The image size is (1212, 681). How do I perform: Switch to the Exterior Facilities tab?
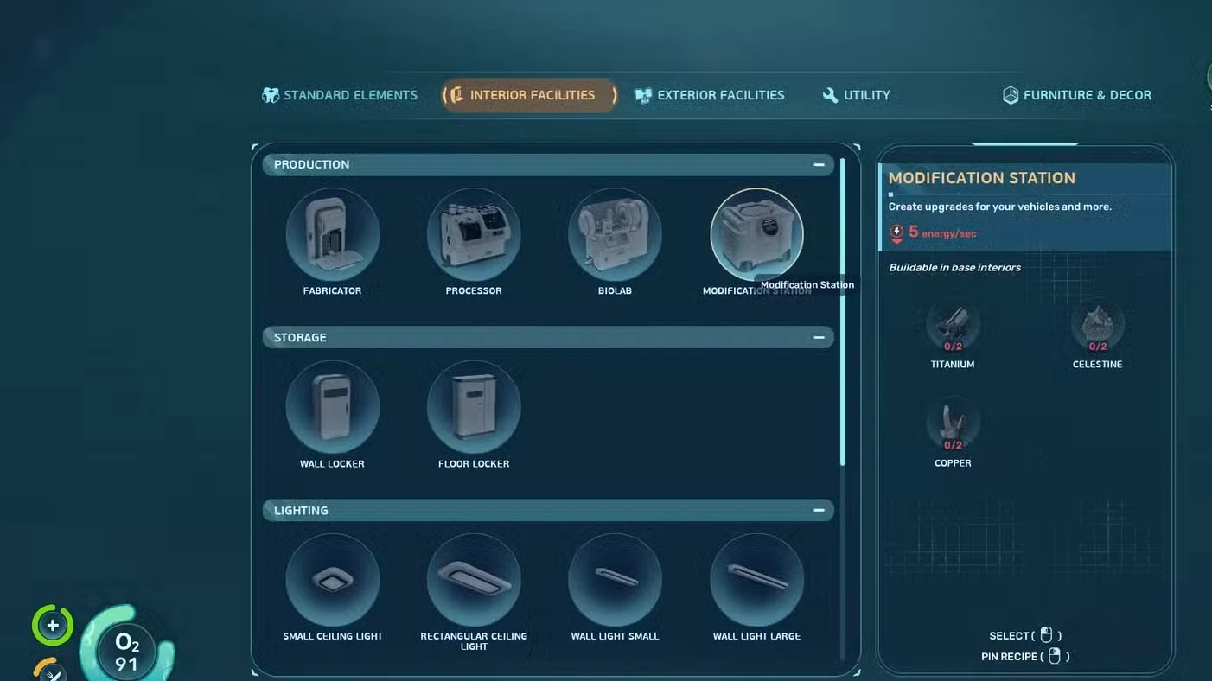click(710, 95)
